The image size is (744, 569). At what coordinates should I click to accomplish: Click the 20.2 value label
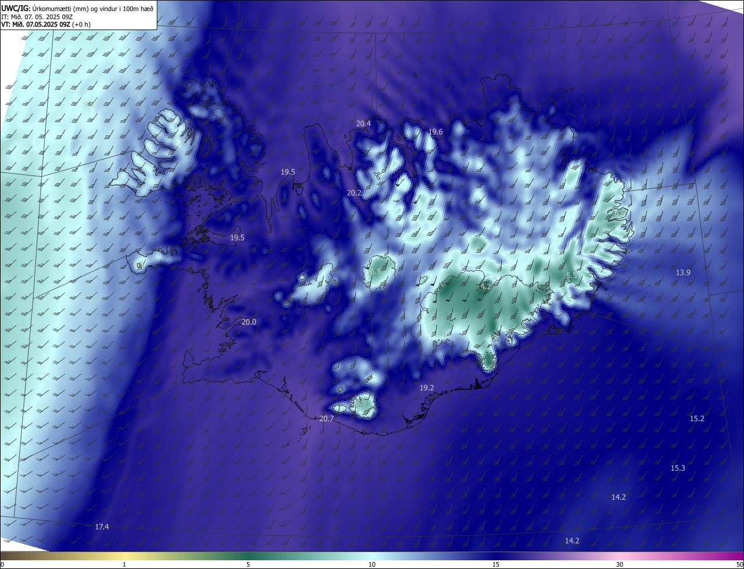354,193
